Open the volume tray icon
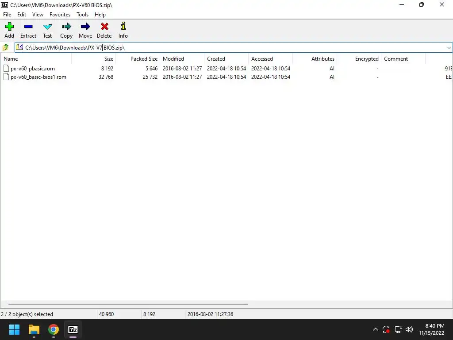The height and width of the screenshot is (340, 453). pos(409,329)
